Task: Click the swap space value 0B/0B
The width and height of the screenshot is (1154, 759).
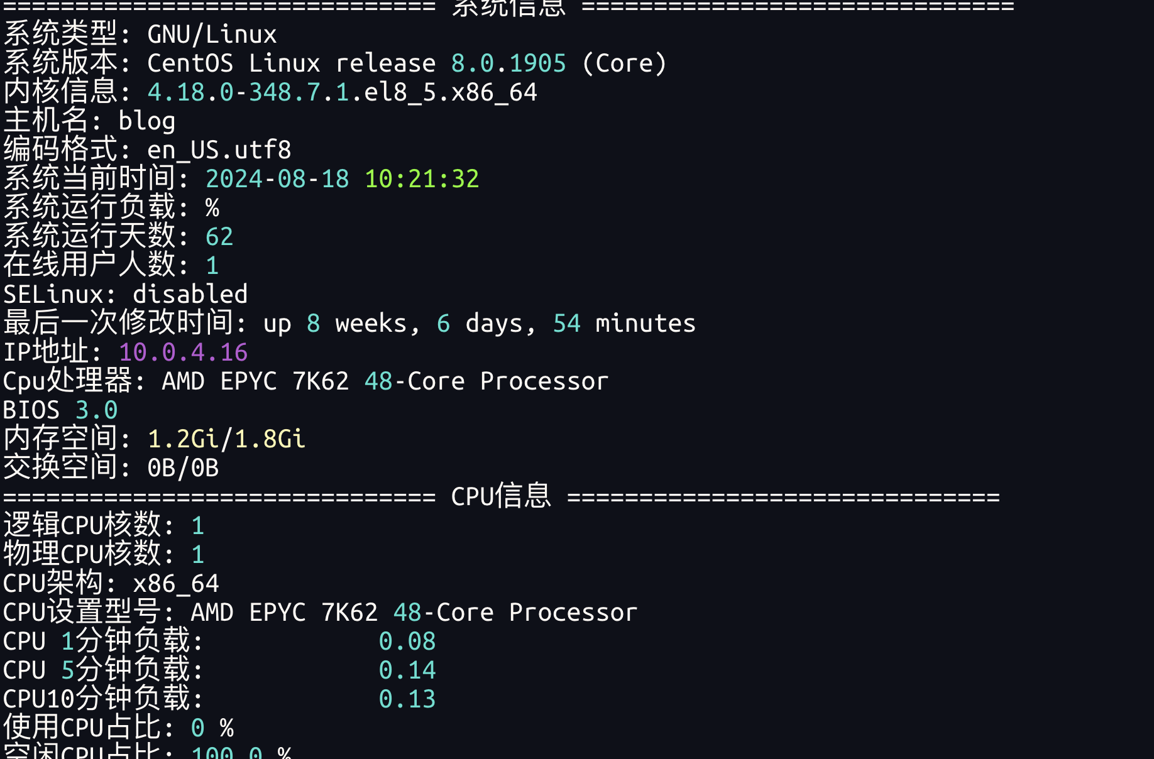Action: pyautogui.click(x=183, y=468)
